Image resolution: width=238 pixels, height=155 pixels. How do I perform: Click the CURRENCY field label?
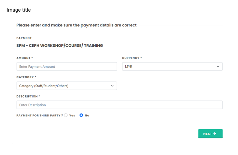132,58
